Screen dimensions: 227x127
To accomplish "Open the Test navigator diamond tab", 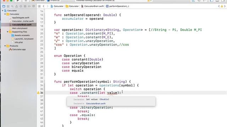I will (21, 6).
